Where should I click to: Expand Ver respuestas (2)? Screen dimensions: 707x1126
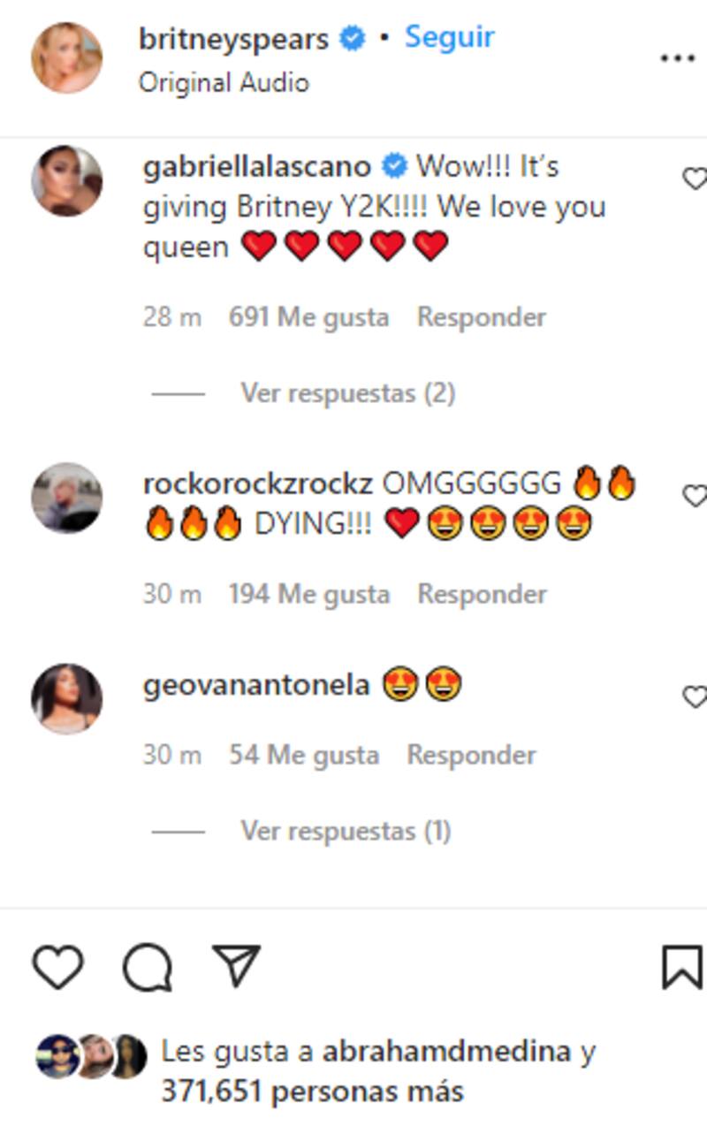click(348, 392)
